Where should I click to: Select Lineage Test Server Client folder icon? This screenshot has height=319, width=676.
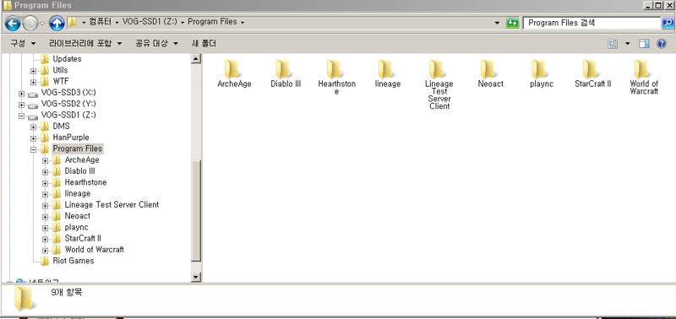coord(439,84)
